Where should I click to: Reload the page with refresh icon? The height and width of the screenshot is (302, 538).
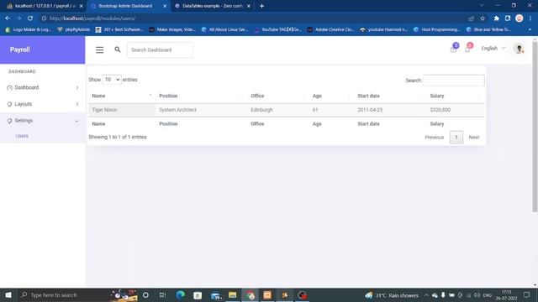[30, 18]
